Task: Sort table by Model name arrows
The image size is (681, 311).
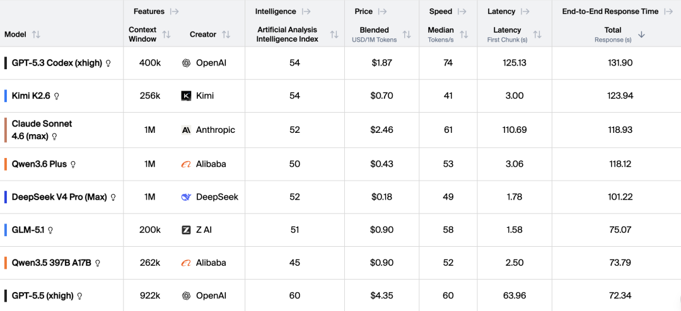Action: pyautogui.click(x=36, y=34)
